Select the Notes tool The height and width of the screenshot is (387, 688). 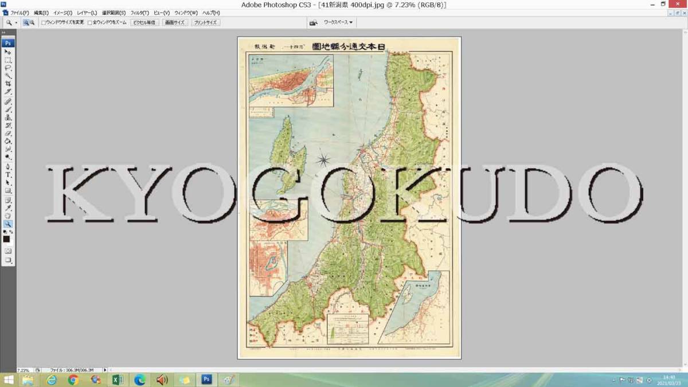pos(8,200)
